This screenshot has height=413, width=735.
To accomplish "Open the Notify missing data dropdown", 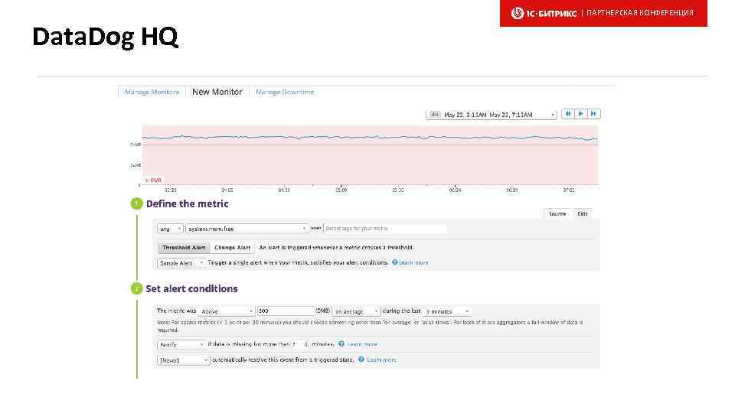I will tap(181, 345).
